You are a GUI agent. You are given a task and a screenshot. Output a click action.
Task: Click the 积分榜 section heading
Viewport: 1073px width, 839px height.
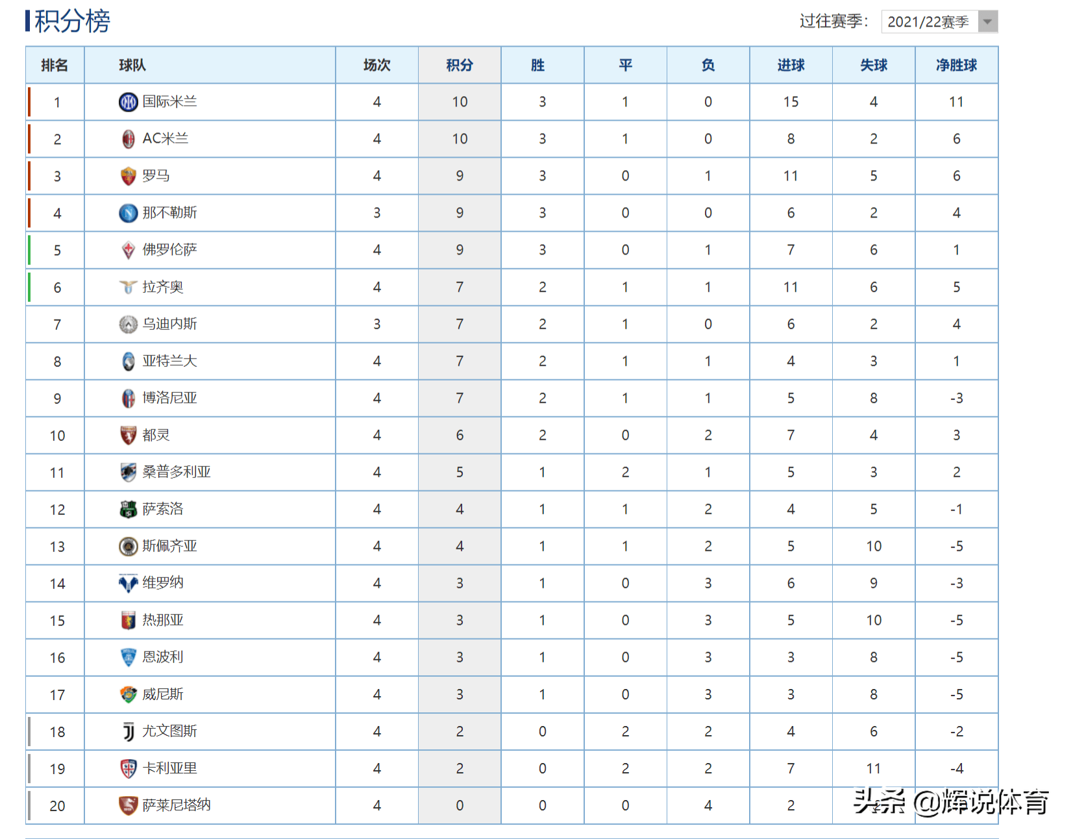pos(72,21)
